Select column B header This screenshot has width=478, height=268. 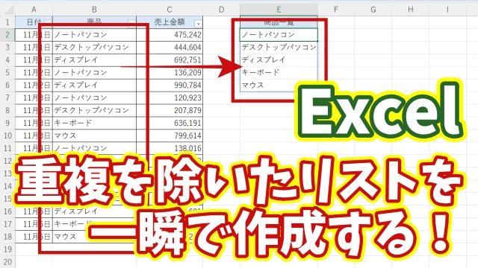[94, 10]
